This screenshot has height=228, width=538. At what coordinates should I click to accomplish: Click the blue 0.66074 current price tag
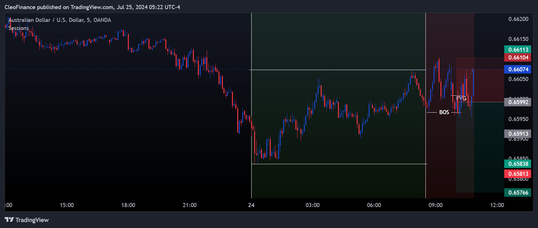click(518, 69)
